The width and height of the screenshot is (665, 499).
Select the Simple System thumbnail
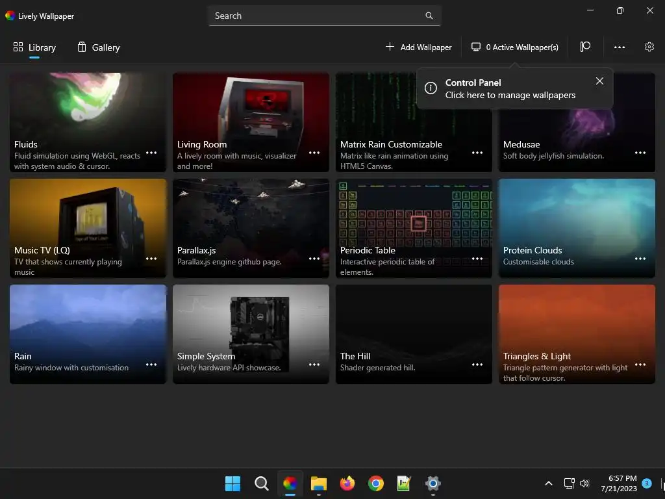click(251, 334)
